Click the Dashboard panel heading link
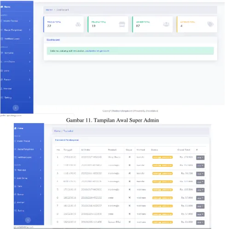 coord(53,40)
